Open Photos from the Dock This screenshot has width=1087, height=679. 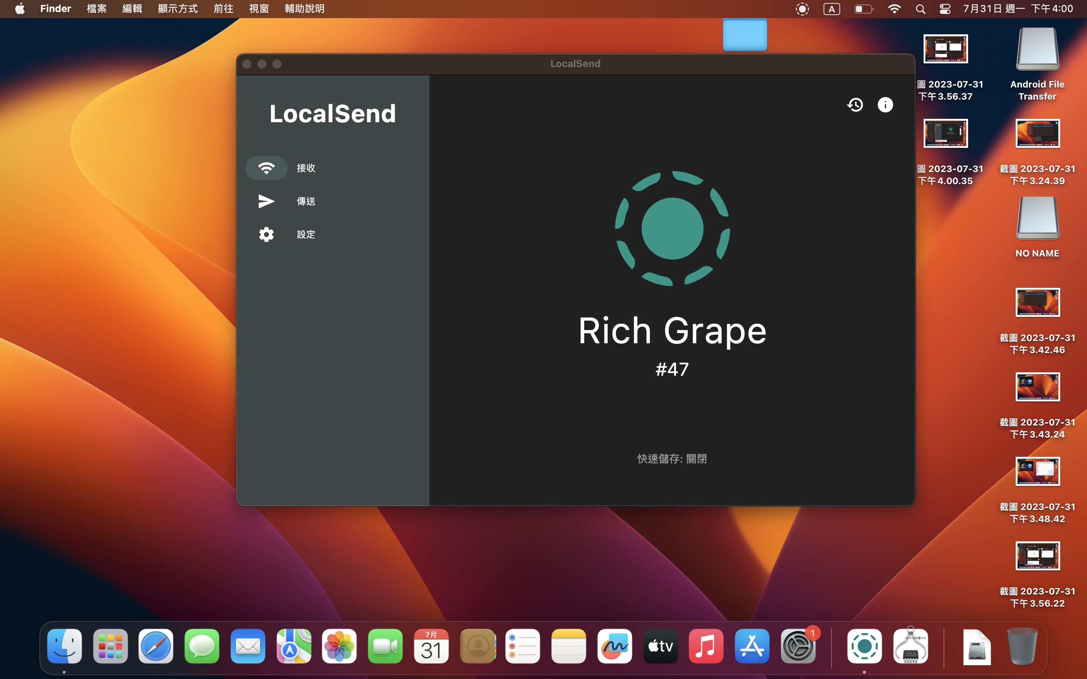339,646
